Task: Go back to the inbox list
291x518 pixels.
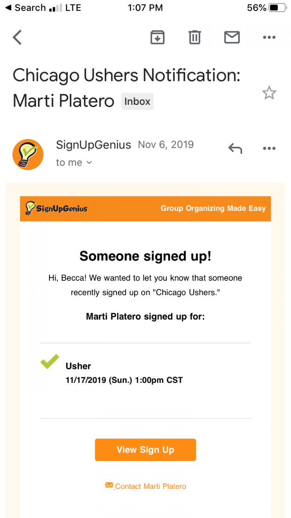Action: point(17,38)
